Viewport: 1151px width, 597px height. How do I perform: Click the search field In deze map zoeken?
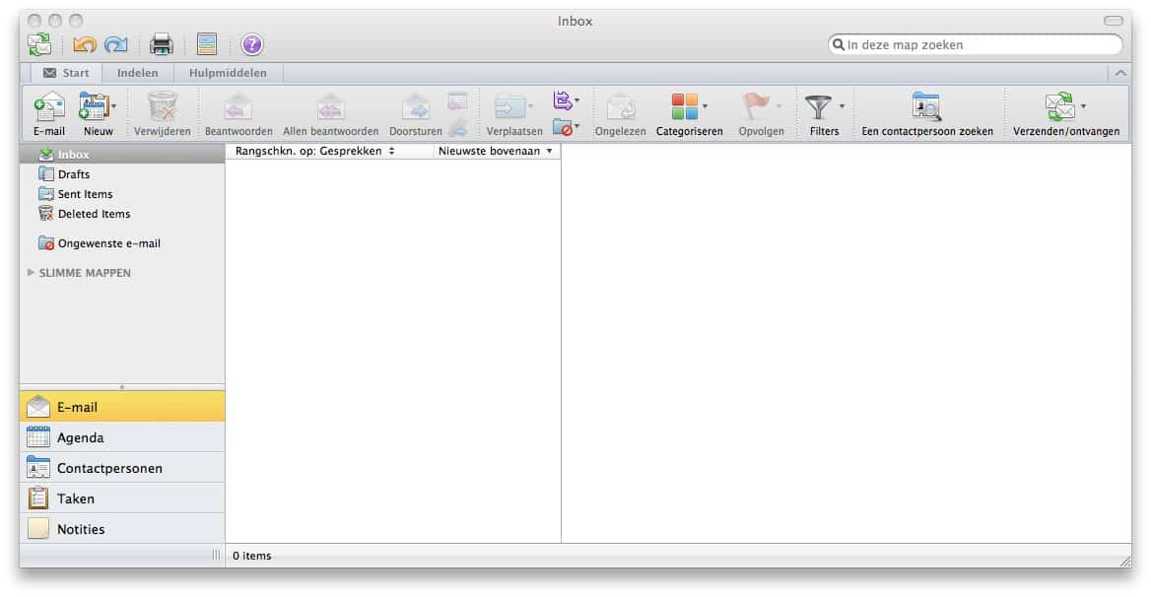pyautogui.click(x=976, y=44)
